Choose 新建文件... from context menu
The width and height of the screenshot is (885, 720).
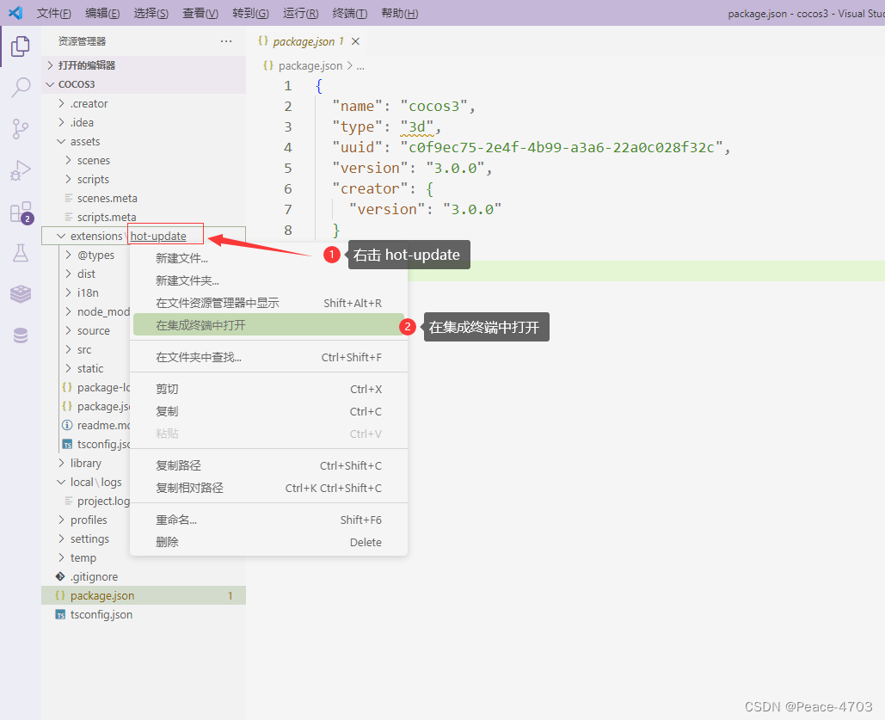tap(268, 259)
